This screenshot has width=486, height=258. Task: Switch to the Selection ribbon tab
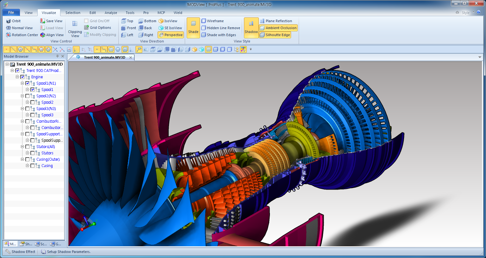point(73,13)
